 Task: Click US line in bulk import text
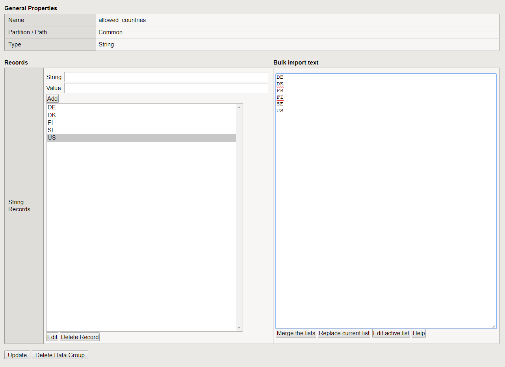click(280, 111)
